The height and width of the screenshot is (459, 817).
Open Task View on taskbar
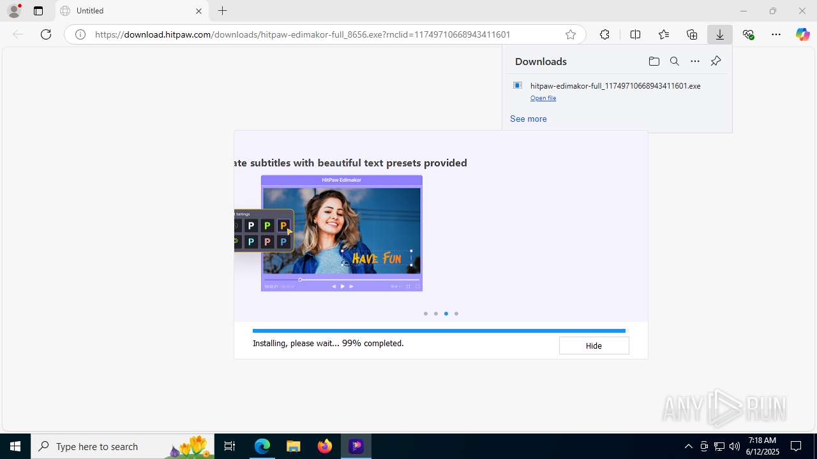(x=230, y=446)
